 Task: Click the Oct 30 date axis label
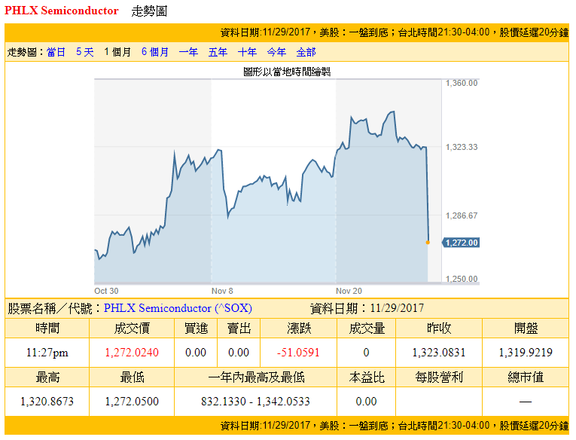[x=106, y=291]
